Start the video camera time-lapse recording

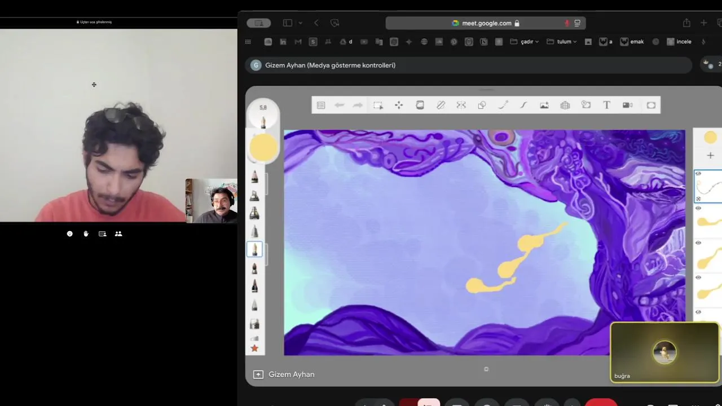tap(627, 105)
